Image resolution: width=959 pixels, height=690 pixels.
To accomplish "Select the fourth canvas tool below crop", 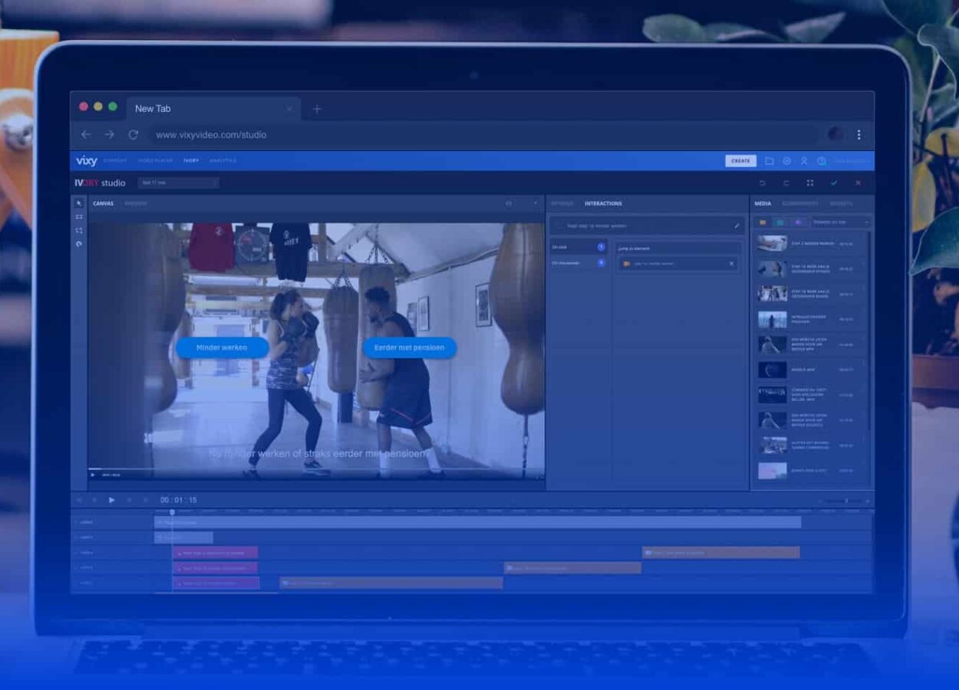I will click(x=79, y=245).
